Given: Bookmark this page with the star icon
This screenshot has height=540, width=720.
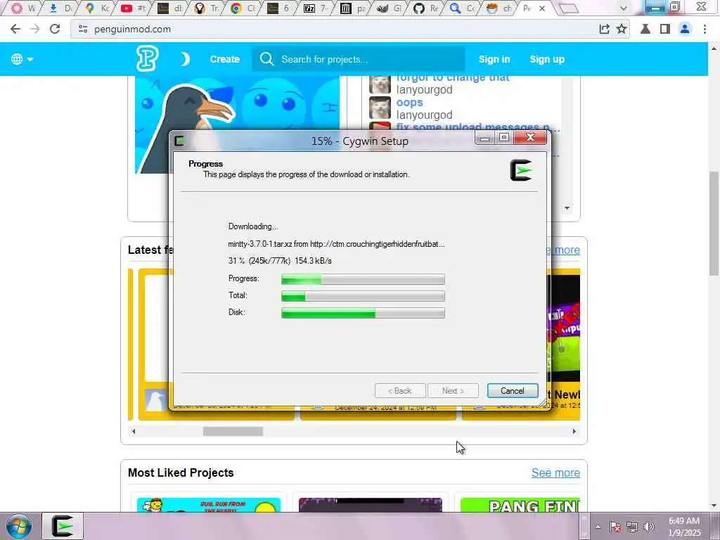Looking at the screenshot, I should (622, 29).
